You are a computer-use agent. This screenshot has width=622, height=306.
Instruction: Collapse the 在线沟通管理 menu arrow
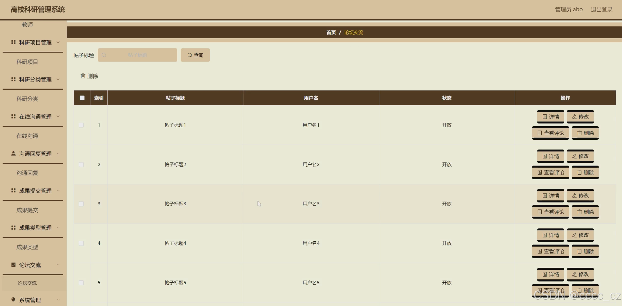click(x=58, y=116)
